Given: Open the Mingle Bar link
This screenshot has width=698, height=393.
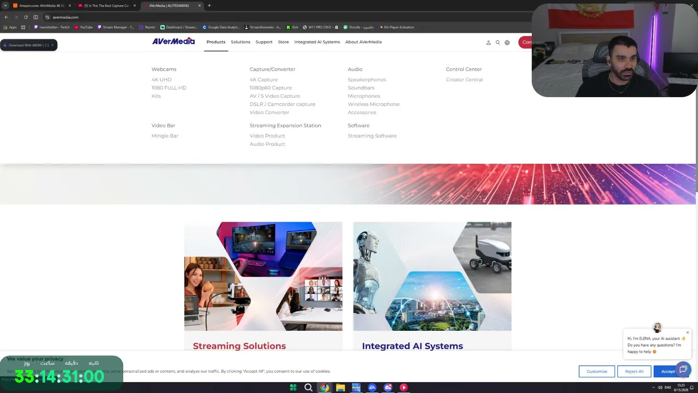Looking at the screenshot, I should pyautogui.click(x=165, y=136).
